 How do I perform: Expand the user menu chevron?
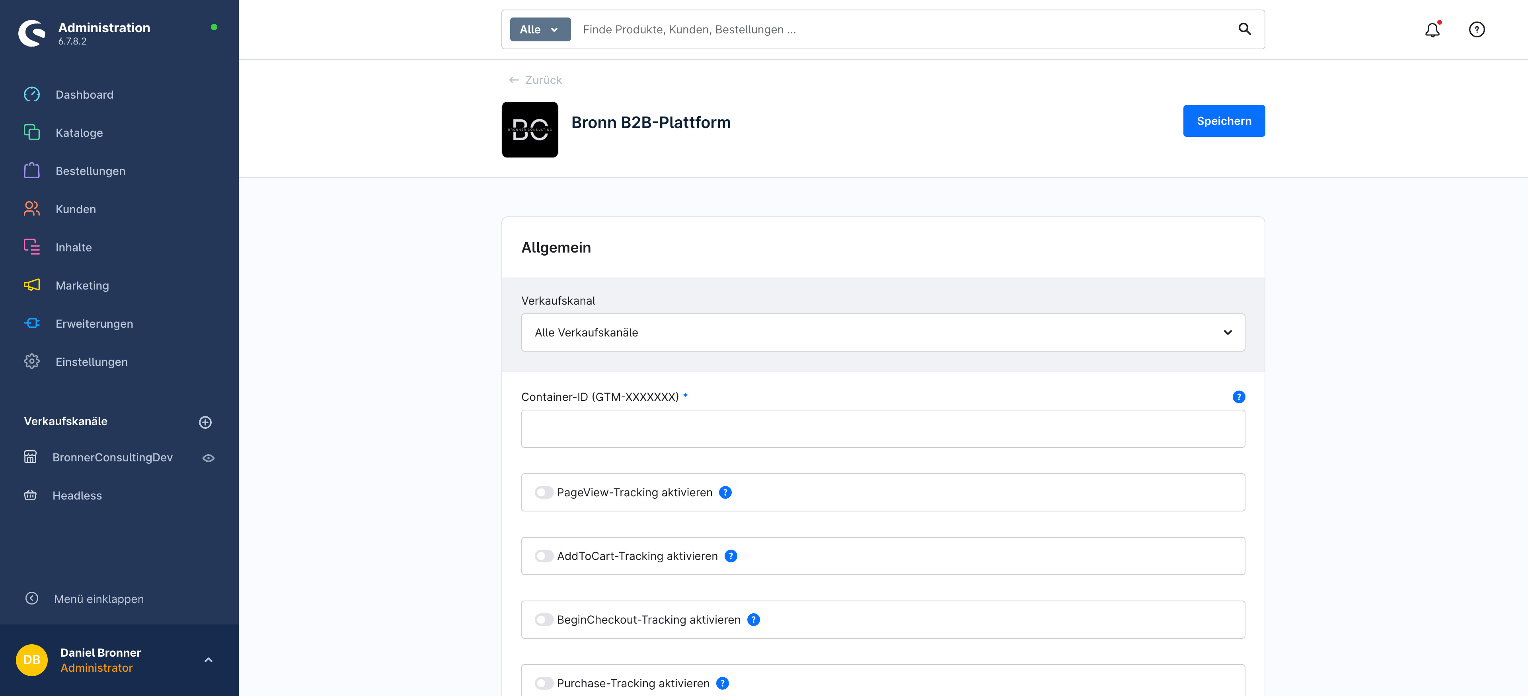tap(208, 660)
